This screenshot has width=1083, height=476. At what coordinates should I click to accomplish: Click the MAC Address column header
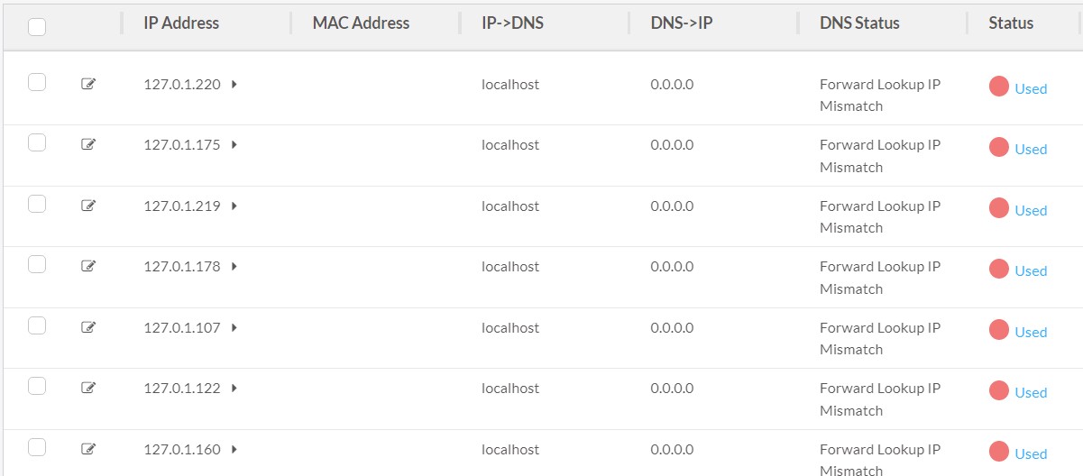361,23
